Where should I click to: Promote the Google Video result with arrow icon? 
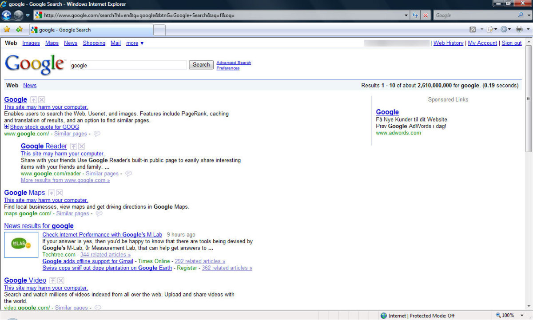tap(53, 280)
